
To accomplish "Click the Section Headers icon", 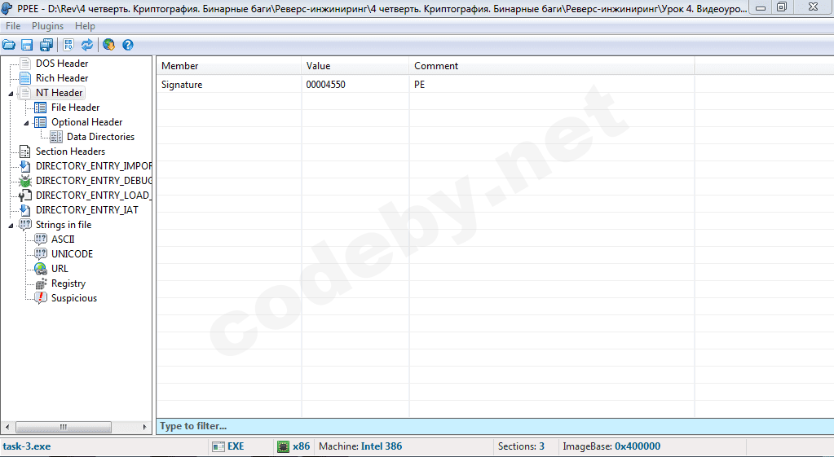I will pos(25,152).
